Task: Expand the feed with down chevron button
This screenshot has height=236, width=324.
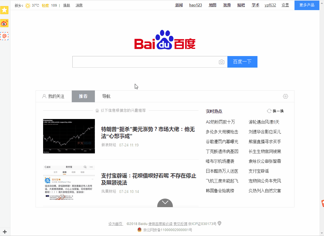Action: [x=165, y=203]
